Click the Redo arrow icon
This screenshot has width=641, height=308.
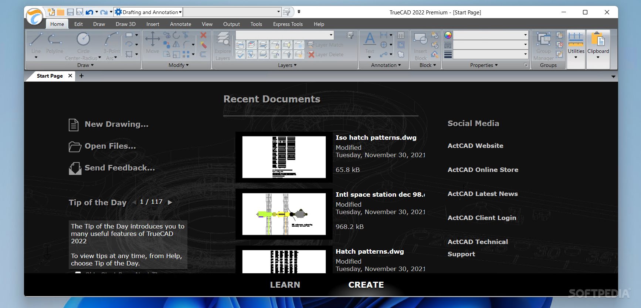[x=104, y=12]
